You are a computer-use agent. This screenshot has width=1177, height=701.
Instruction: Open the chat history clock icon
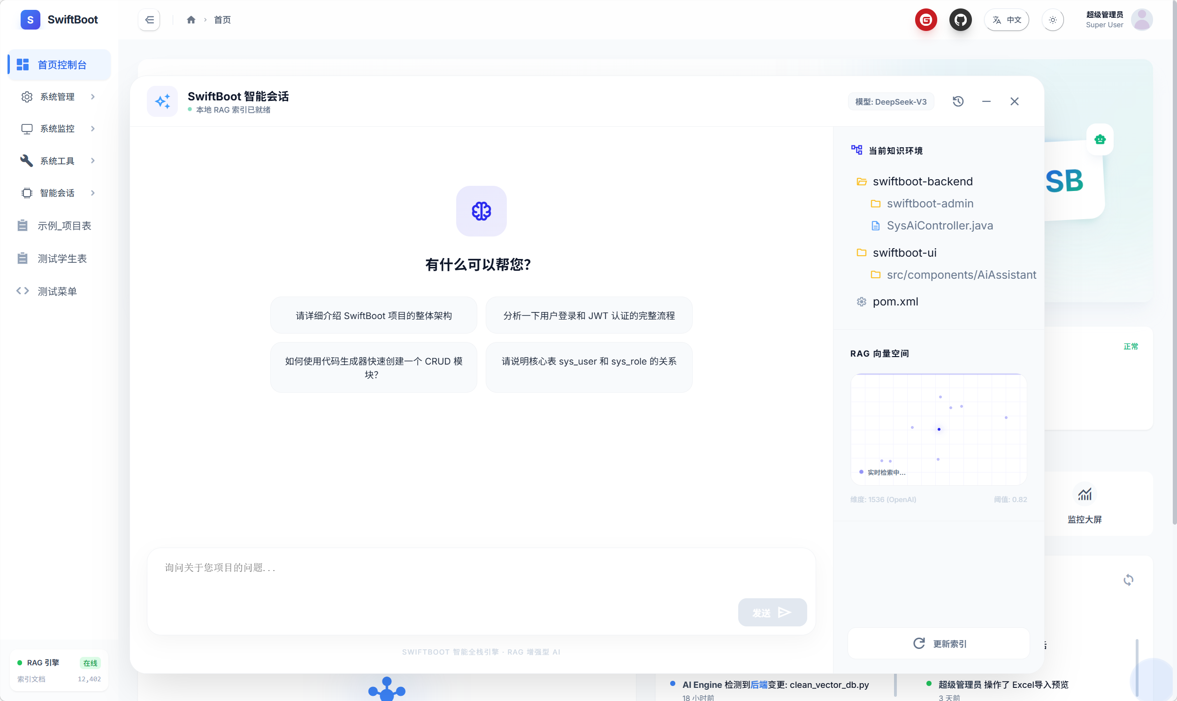pyautogui.click(x=958, y=101)
